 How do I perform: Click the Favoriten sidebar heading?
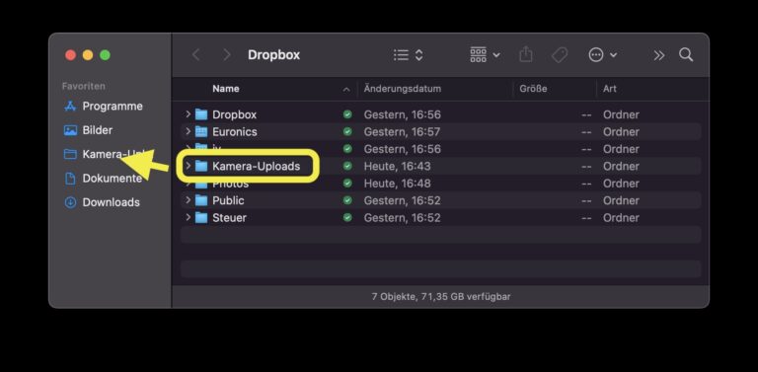tap(84, 86)
